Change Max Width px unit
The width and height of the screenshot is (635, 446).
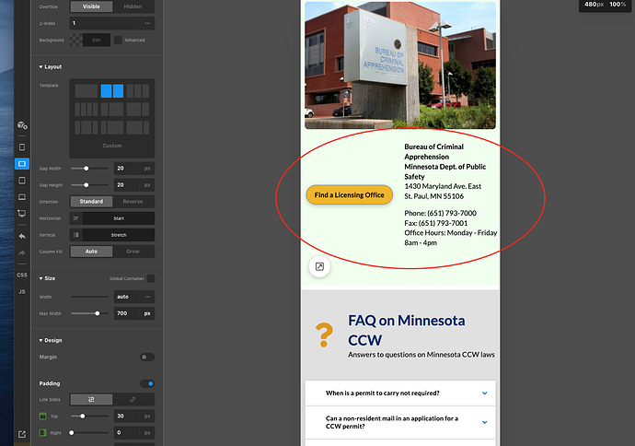(x=147, y=313)
